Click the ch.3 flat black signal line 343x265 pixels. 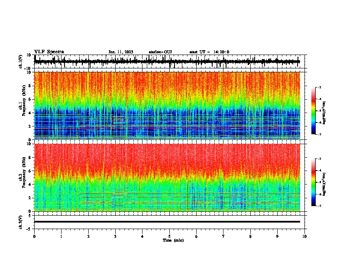(x=167, y=222)
